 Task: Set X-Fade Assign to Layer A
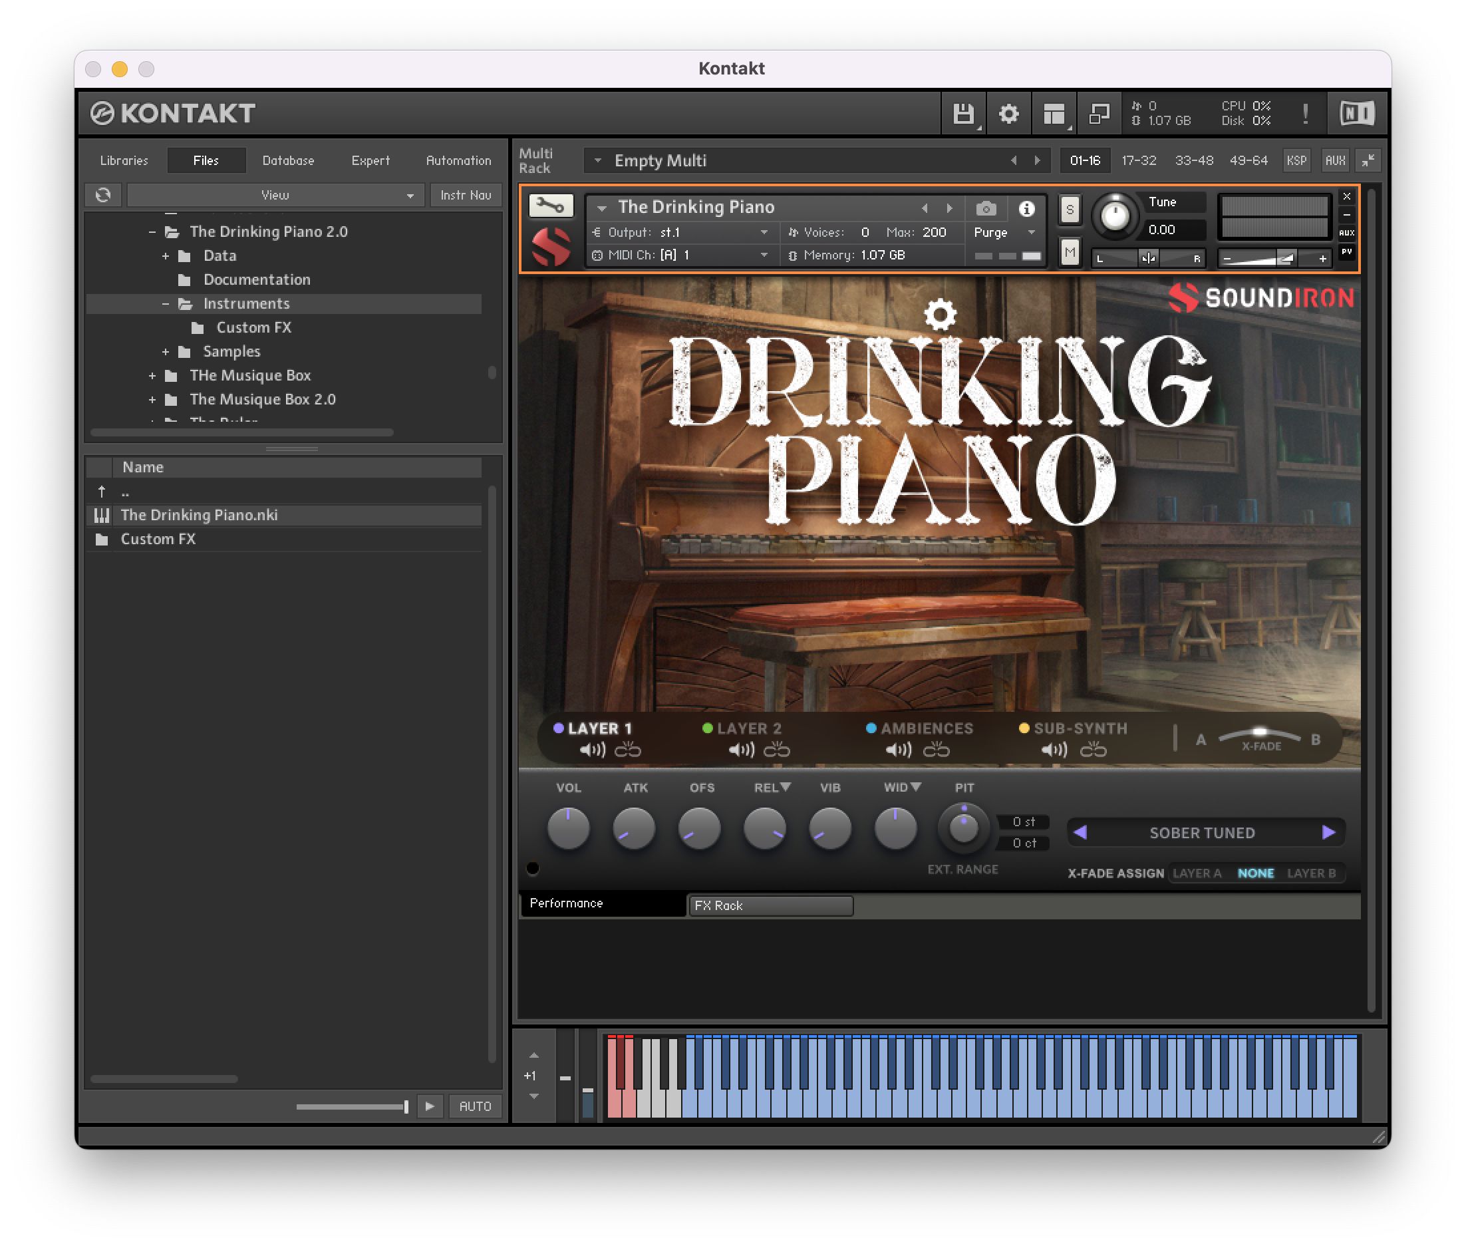[x=1197, y=873]
